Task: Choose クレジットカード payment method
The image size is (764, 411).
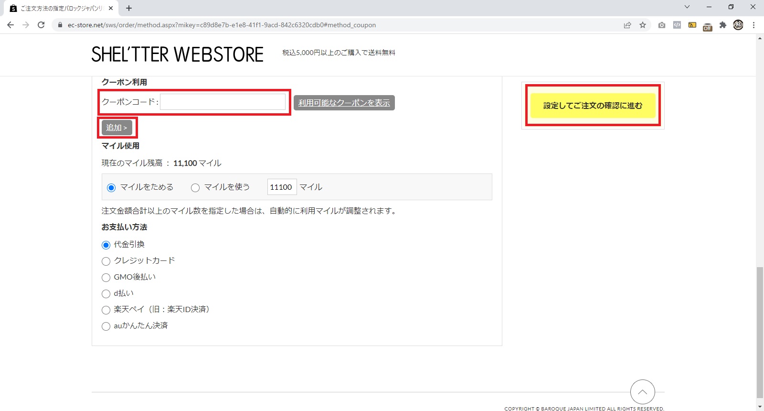Action: point(106,261)
